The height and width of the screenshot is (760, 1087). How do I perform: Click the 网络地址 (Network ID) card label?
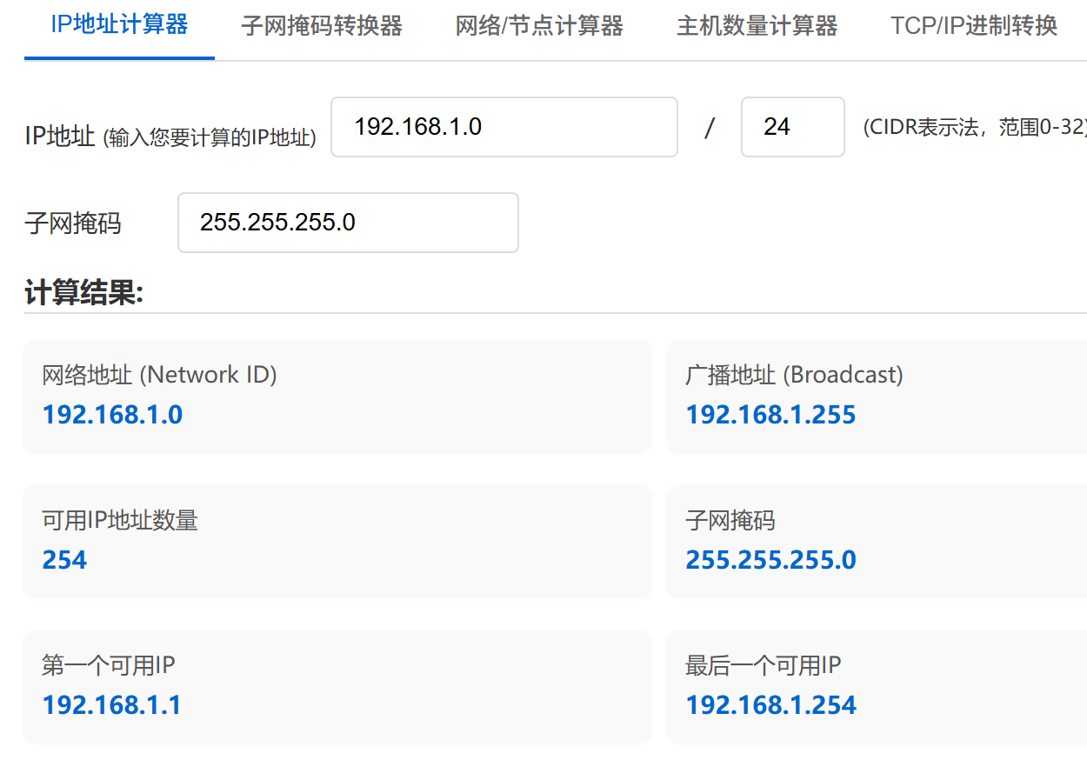tap(159, 375)
